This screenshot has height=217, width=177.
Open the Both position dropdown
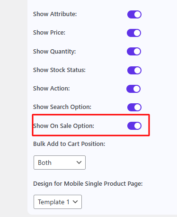pyautogui.click(x=60, y=163)
